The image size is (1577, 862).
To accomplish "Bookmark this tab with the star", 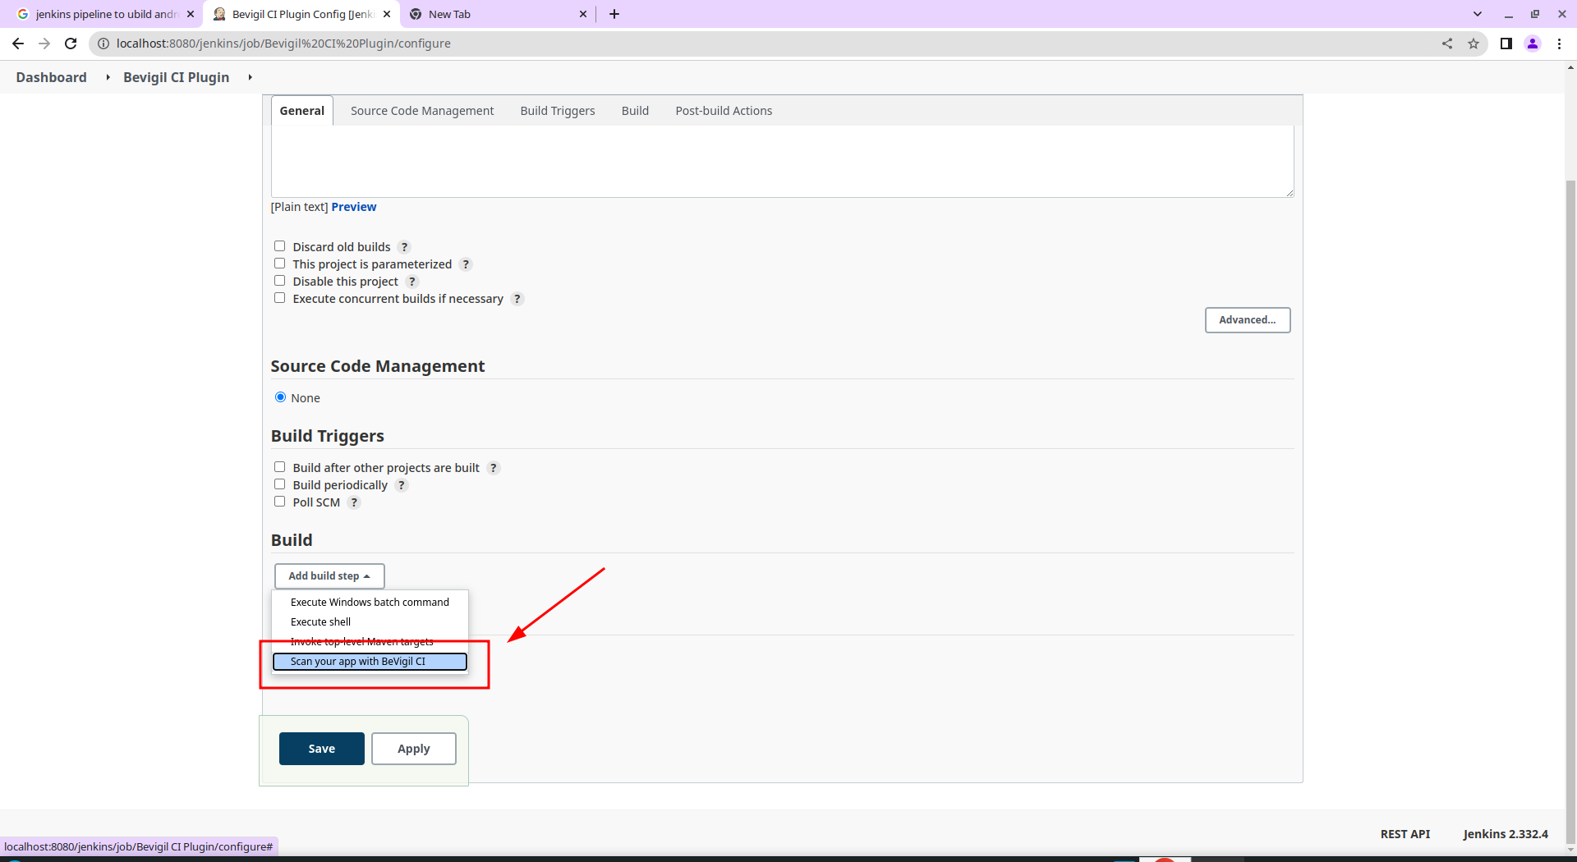I will tap(1474, 44).
